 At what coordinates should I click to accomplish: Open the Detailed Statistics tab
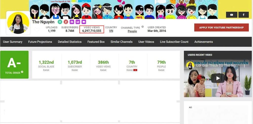pyautogui.click(x=70, y=42)
